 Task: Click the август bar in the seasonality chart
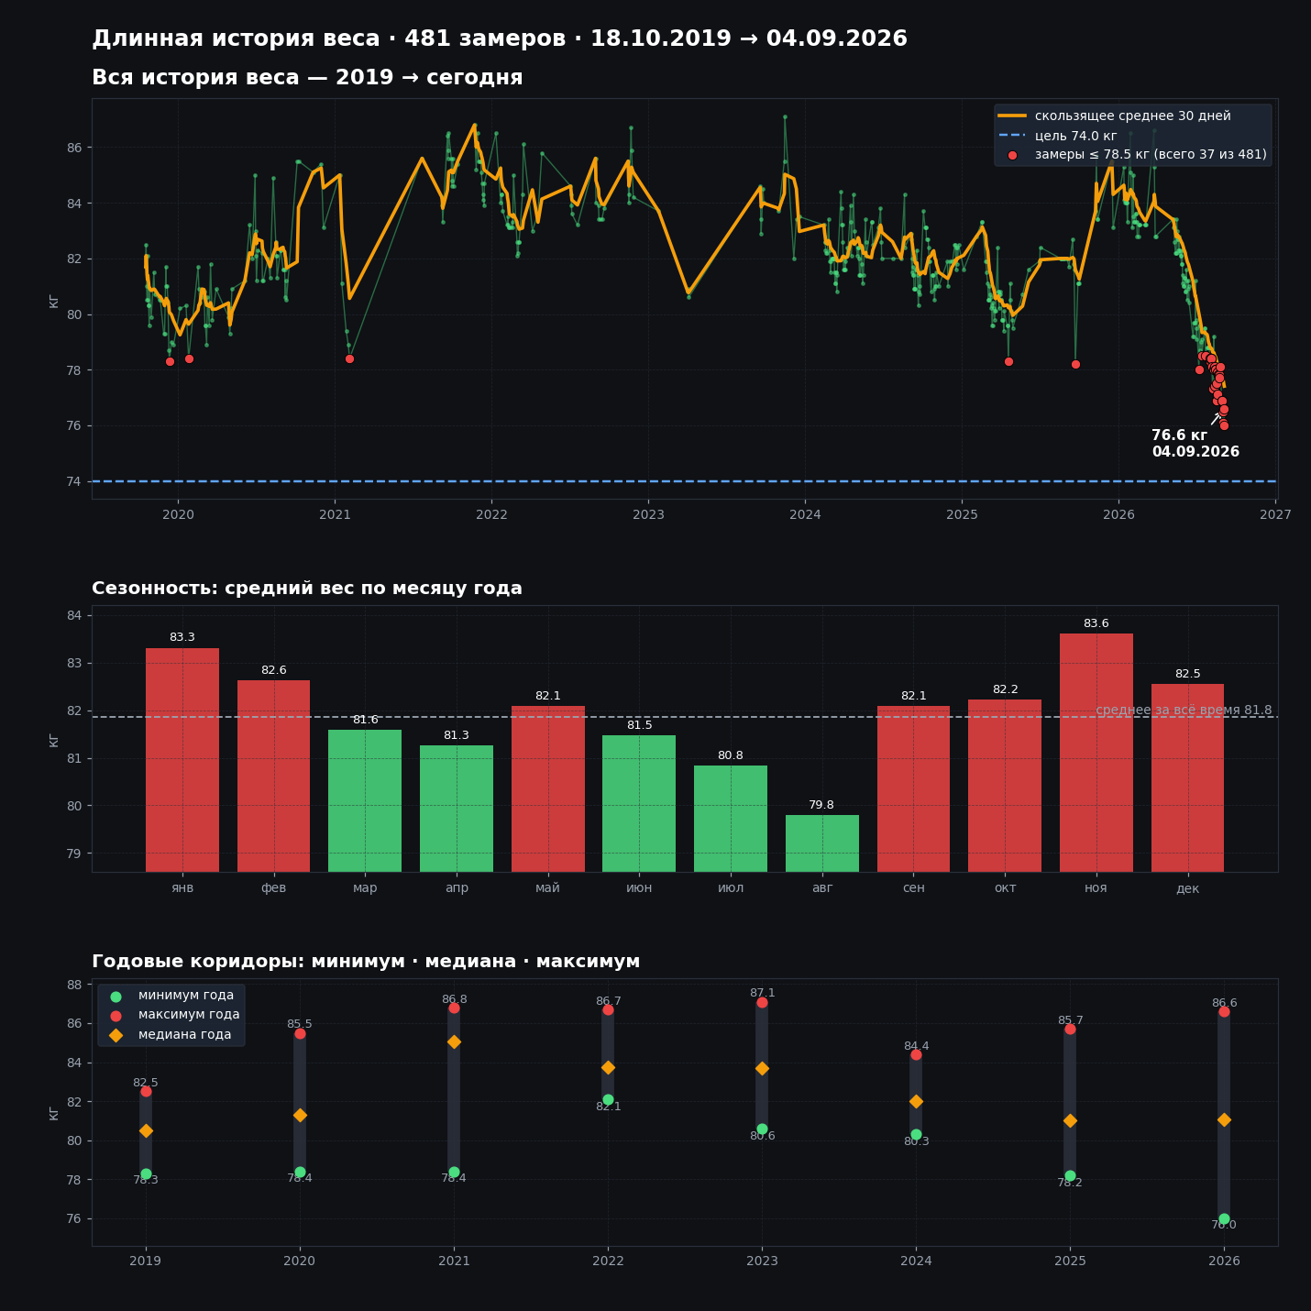[x=822, y=843]
